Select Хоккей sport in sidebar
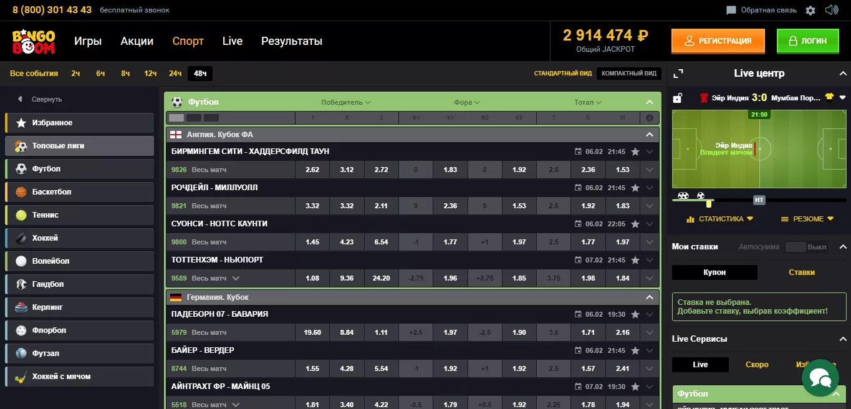The image size is (851, 409). 80,238
